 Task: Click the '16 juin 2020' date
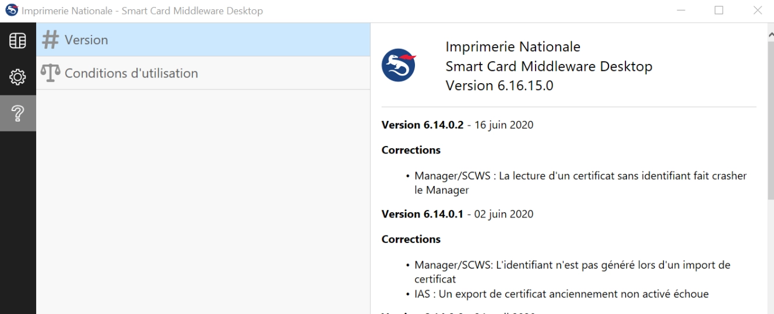point(504,125)
